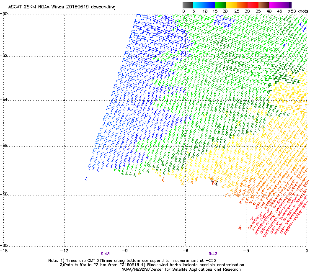Click the purple 9:43 time near -6 longitude
This screenshot has width=310, height=272.
[x=213, y=254]
